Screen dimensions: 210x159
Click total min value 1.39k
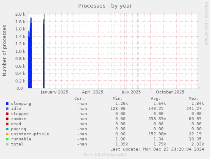[122, 144]
